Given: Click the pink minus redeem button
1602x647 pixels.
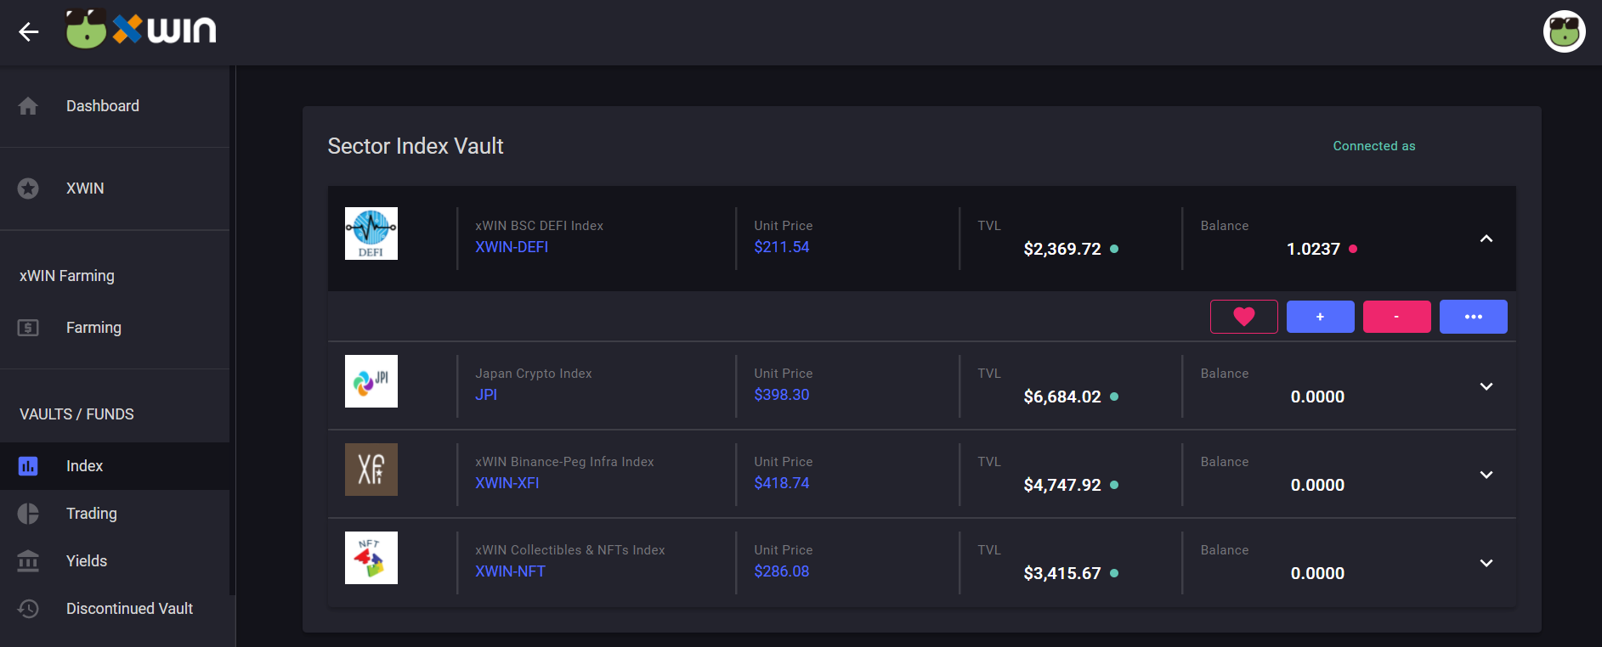Looking at the screenshot, I should (1397, 317).
